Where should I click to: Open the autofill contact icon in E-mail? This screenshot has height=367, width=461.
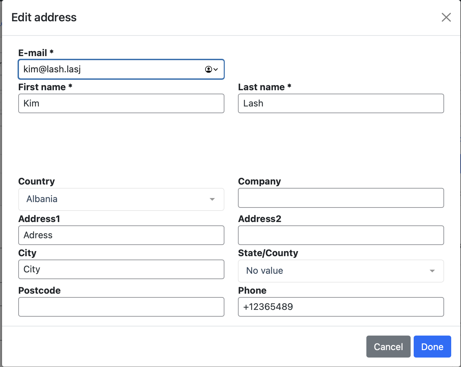point(211,69)
